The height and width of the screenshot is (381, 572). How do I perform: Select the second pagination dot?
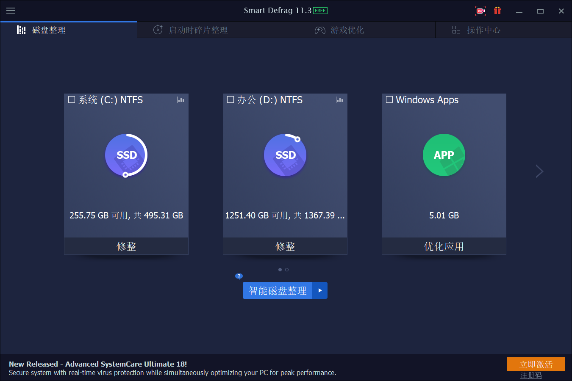click(287, 269)
